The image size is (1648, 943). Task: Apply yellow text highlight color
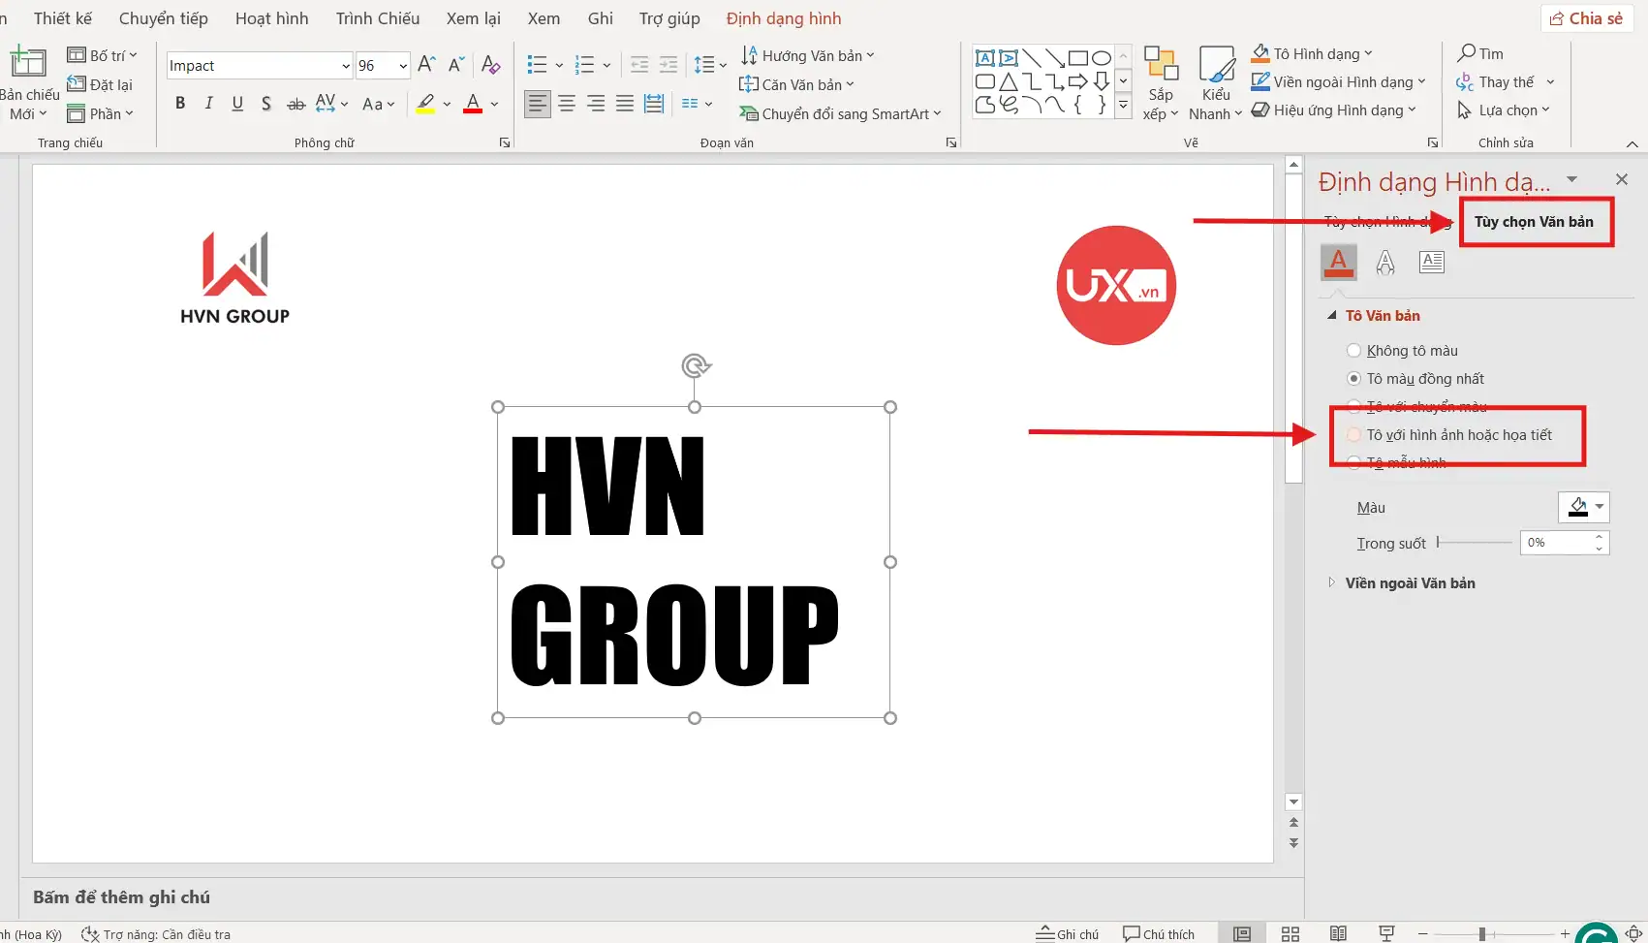click(x=426, y=104)
